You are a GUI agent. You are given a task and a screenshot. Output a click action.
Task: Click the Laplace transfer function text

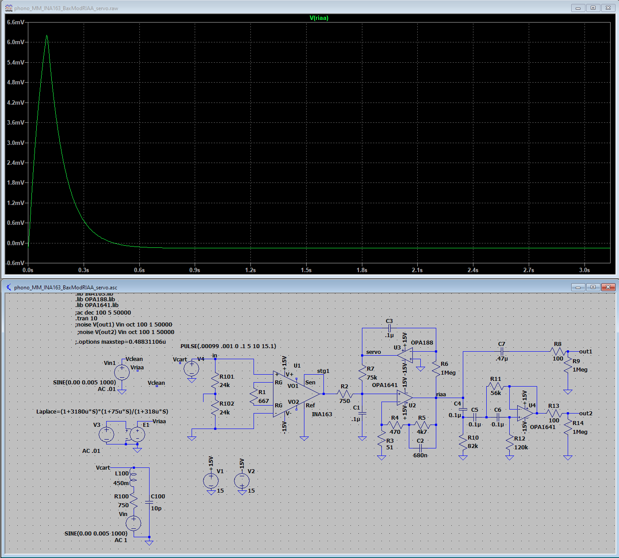tap(102, 412)
